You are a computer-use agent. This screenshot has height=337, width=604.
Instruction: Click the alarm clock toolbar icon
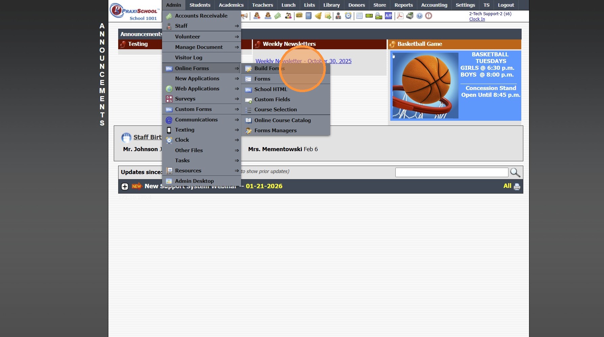pos(348,16)
